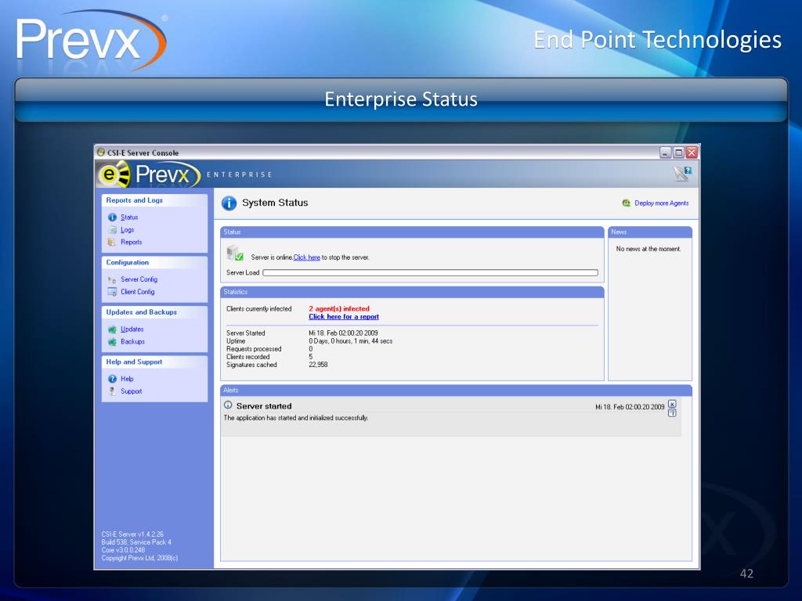Click the icon below alert dismiss button
This screenshot has width=802, height=601.
672,413
